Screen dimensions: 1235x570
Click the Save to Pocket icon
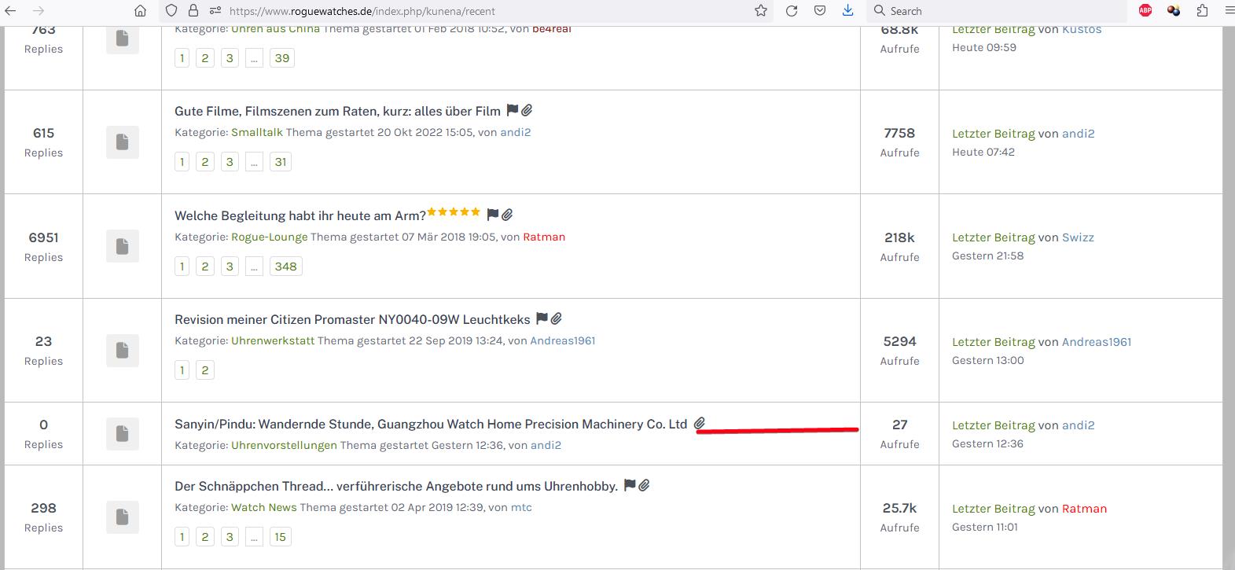coord(819,11)
